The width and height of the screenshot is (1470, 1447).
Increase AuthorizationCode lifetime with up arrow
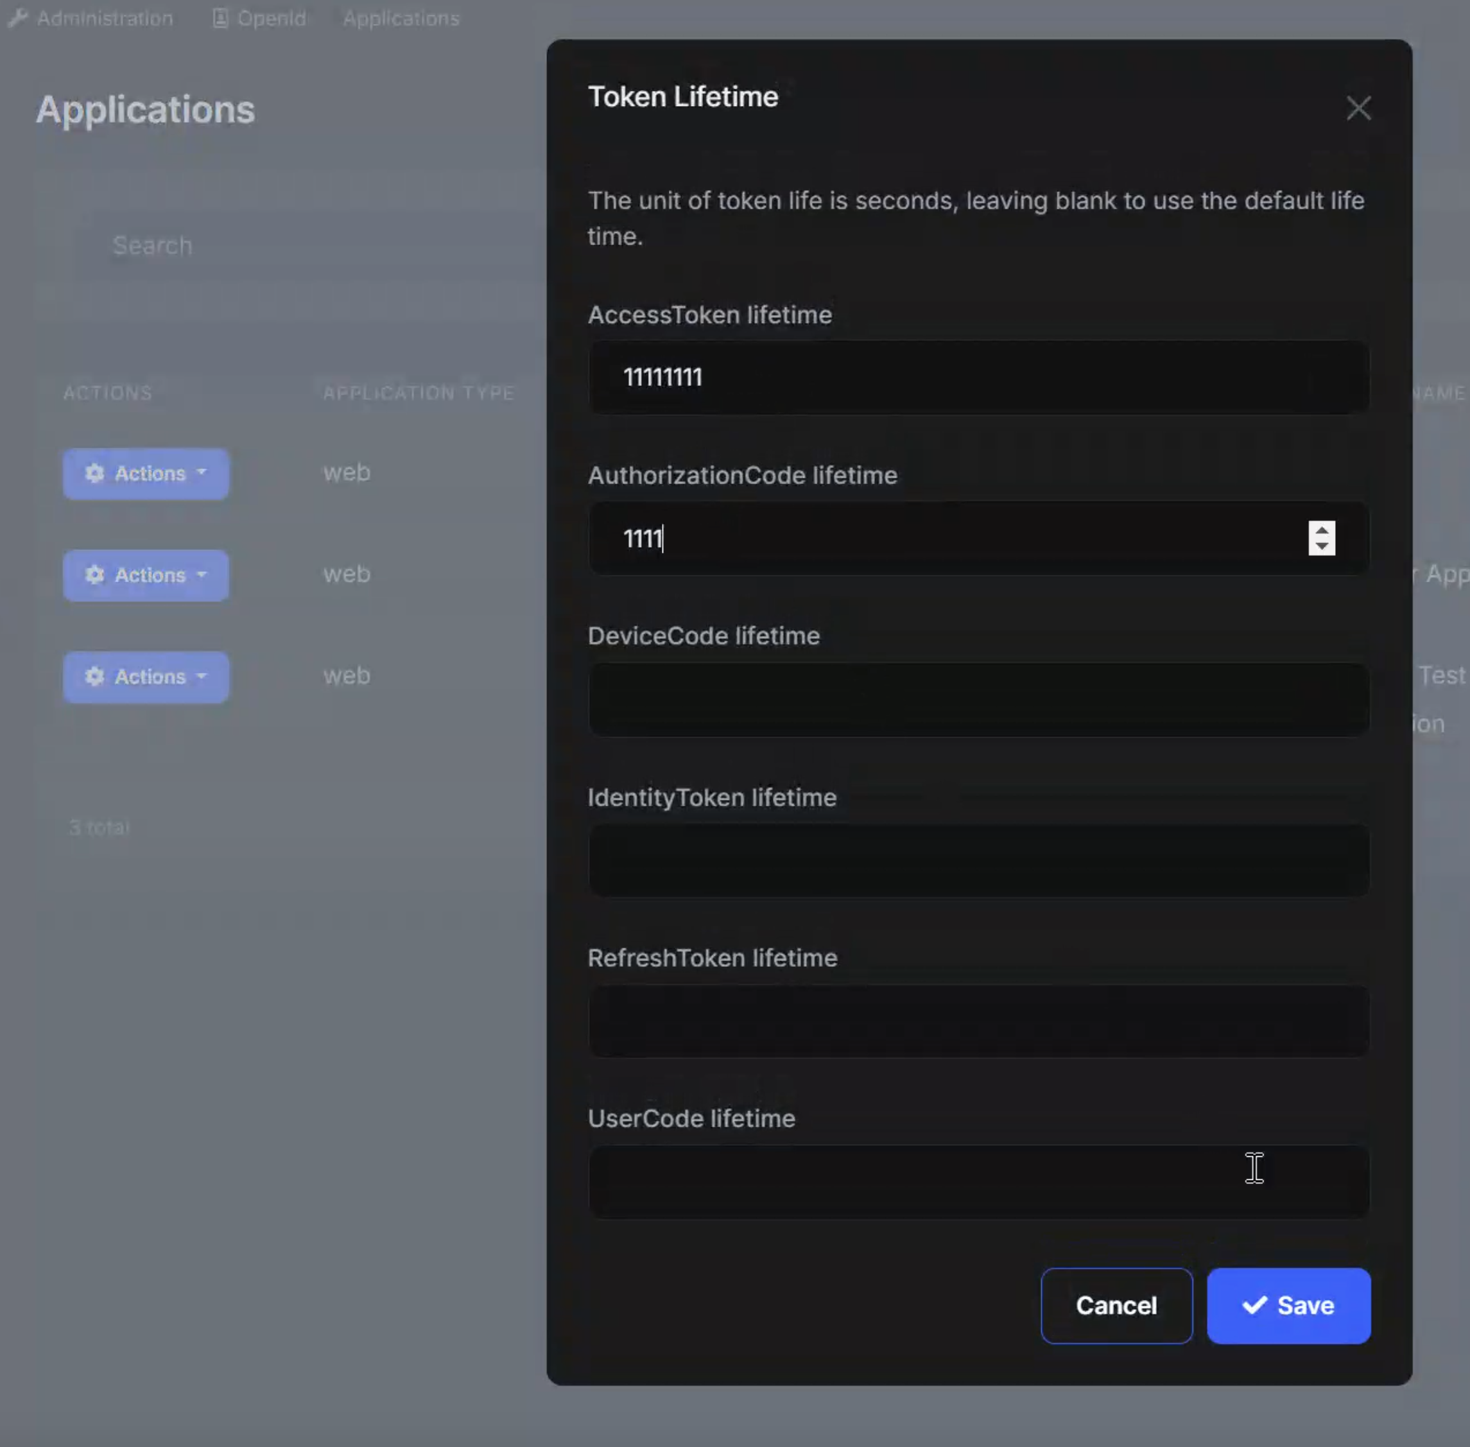pyautogui.click(x=1321, y=530)
